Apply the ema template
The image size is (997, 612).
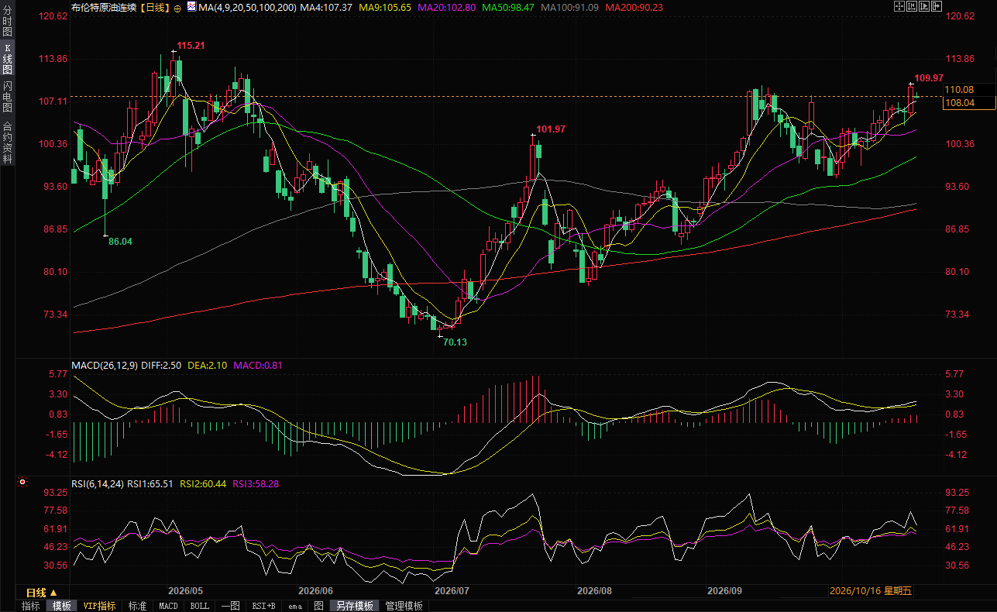[x=295, y=606]
